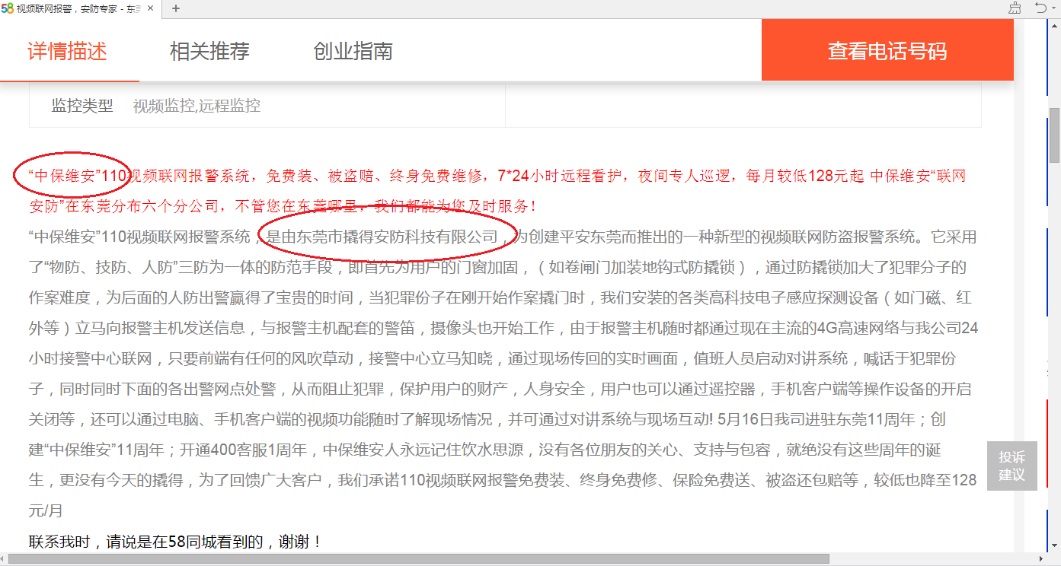Open the 相关推荐 tab
Screen dimensions: 1061x566
click(209, 52)
